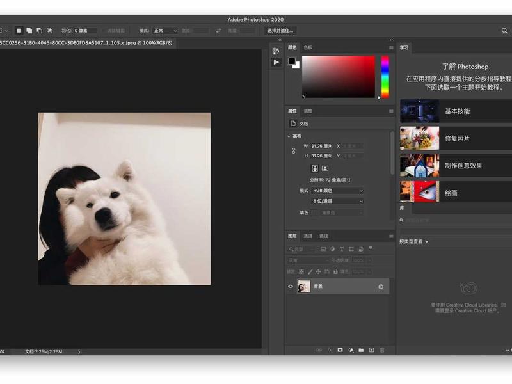Screen dimensions: 512x384
Task: Click the link layers icon
Action: [x=319, y=350]
